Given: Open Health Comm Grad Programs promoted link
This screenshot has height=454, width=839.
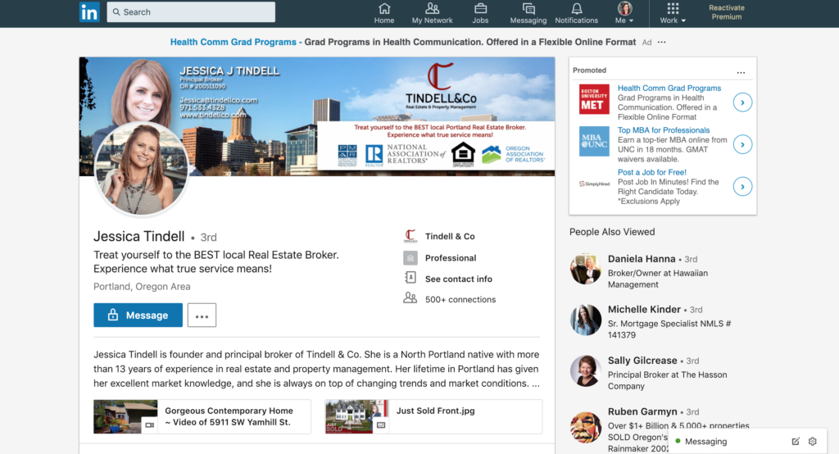Looking at the screenshot, I should (669, 88).
